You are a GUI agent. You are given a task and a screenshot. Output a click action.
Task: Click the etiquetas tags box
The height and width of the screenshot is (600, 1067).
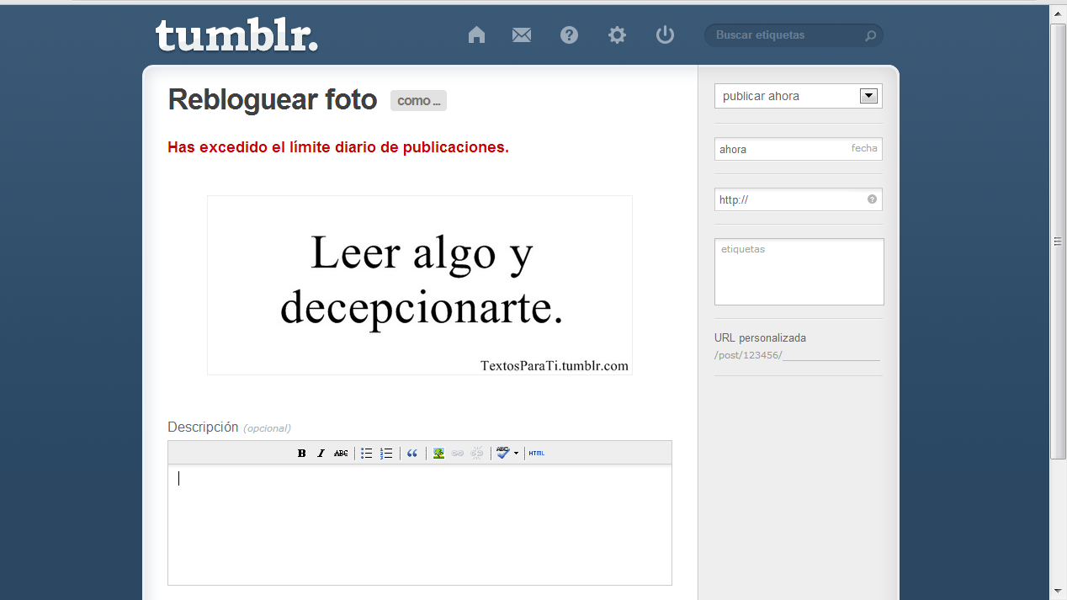pyautogui.click(x=799, y=272)
